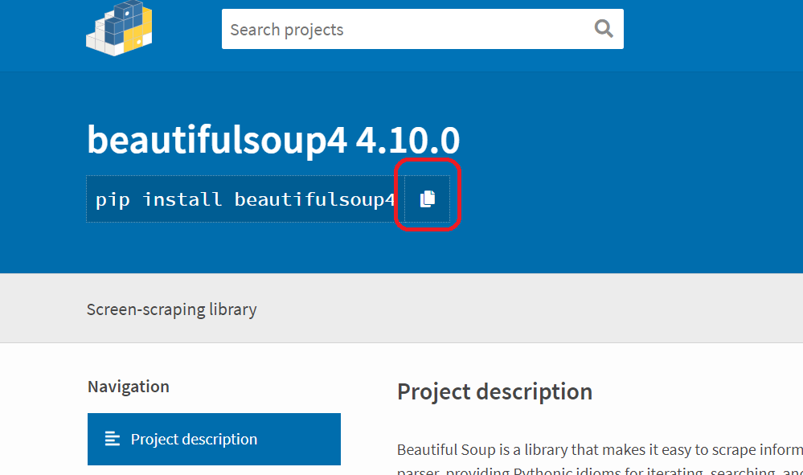
Task: Click the Project description tab's lines icon
Action: 113,439
